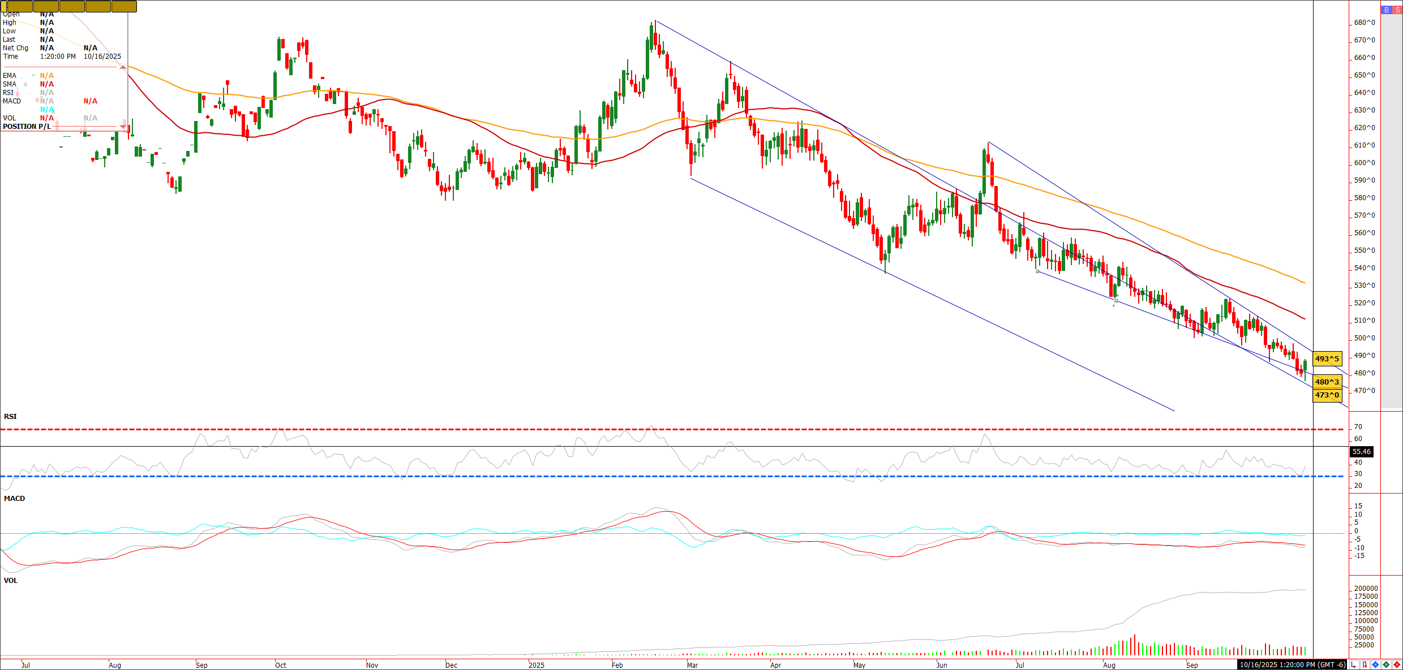The image size is (1403, 670).
Task: Click the 493^5 yellow price label
Action: [1327, 358]
